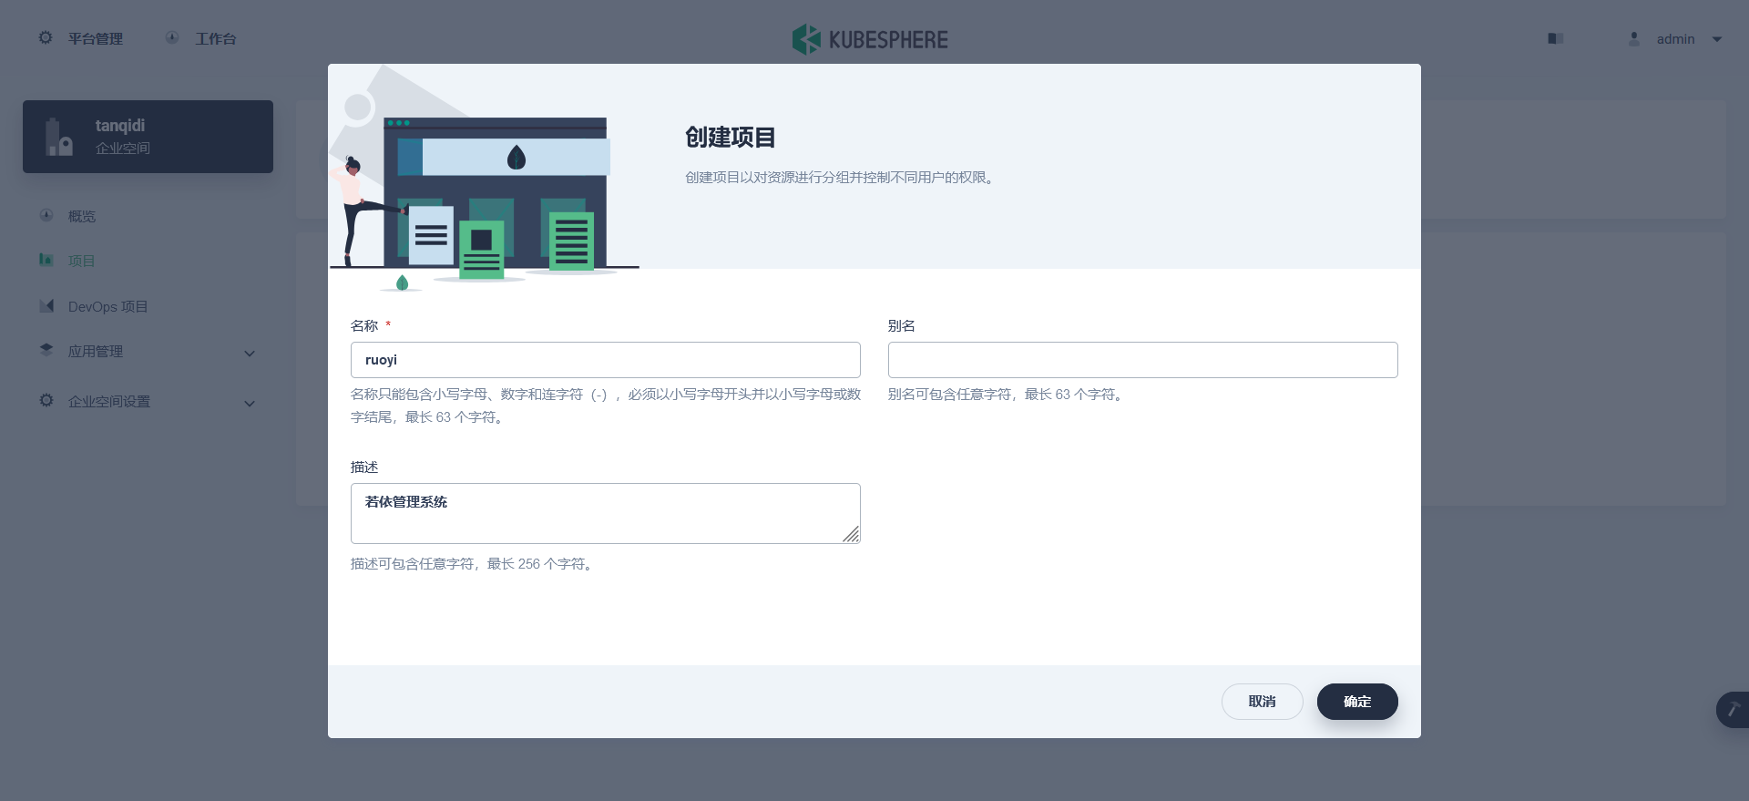The width and height of the screenshot is (1749, 801).
Task: Click the admin username text
Action: (x=1675, y=39)
